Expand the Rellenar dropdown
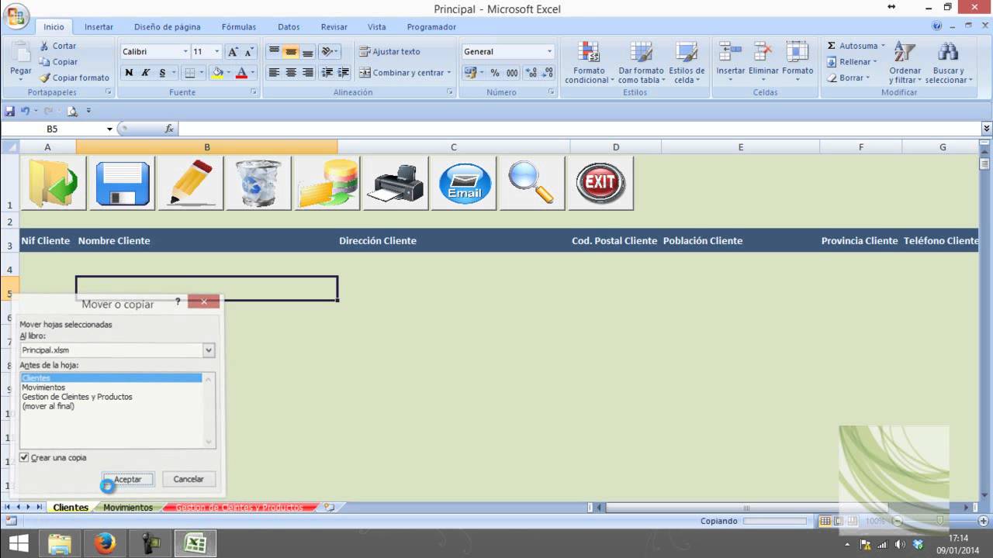Screen dimensions: 993x558 click(x=875, y=62)
